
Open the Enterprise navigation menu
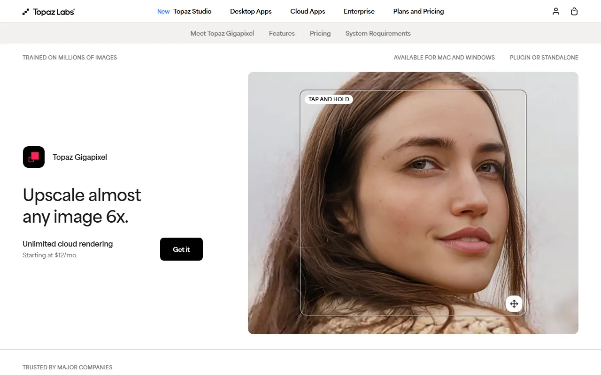(x=359, y=11)
